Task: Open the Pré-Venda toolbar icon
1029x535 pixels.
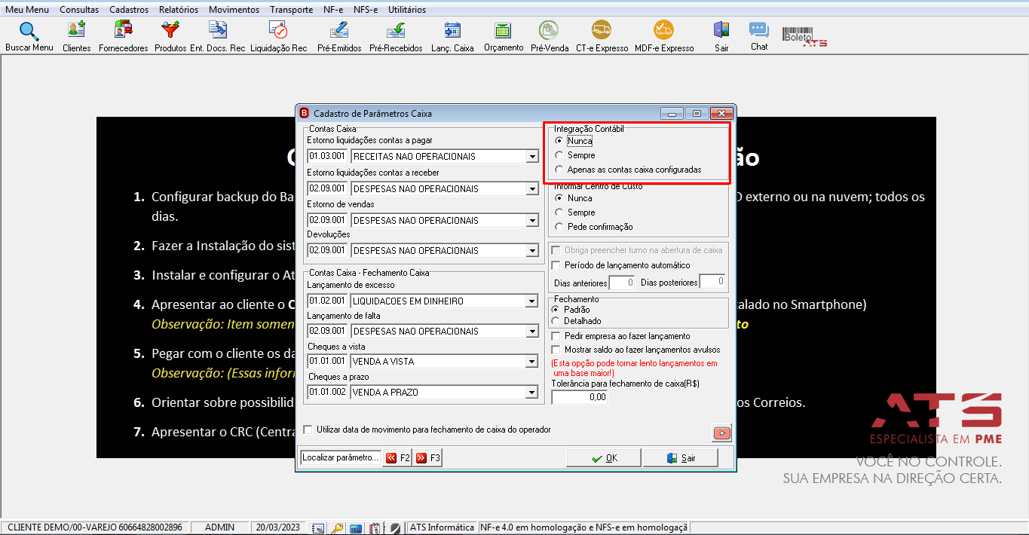Action: click(550, 35)
